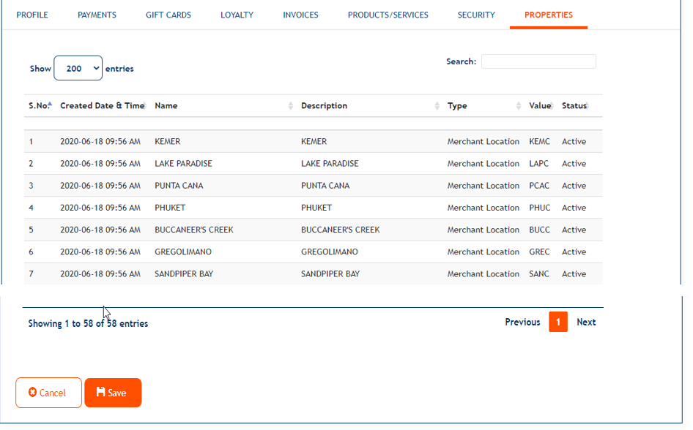Click page number 1 in pagination
The image size is (693, 430).
coord(558,322)
